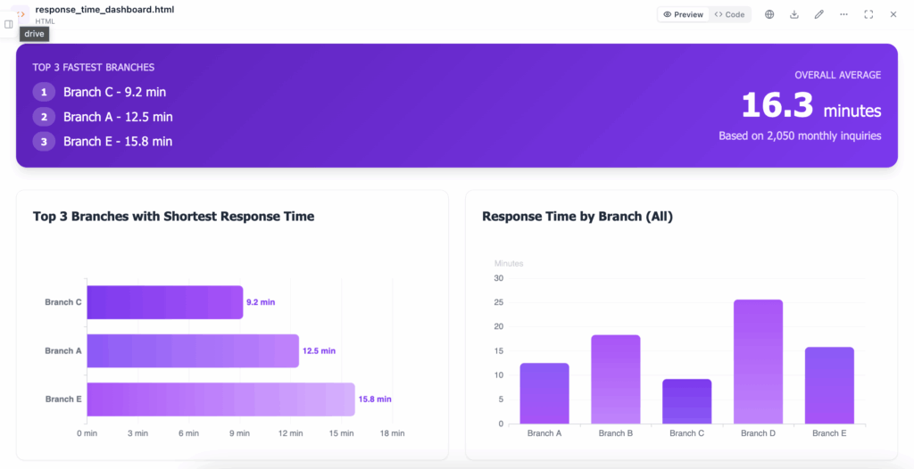Click the 16.3 minutes value
Viewport: 914px width, 469px height.
click(x=810, y=107)
